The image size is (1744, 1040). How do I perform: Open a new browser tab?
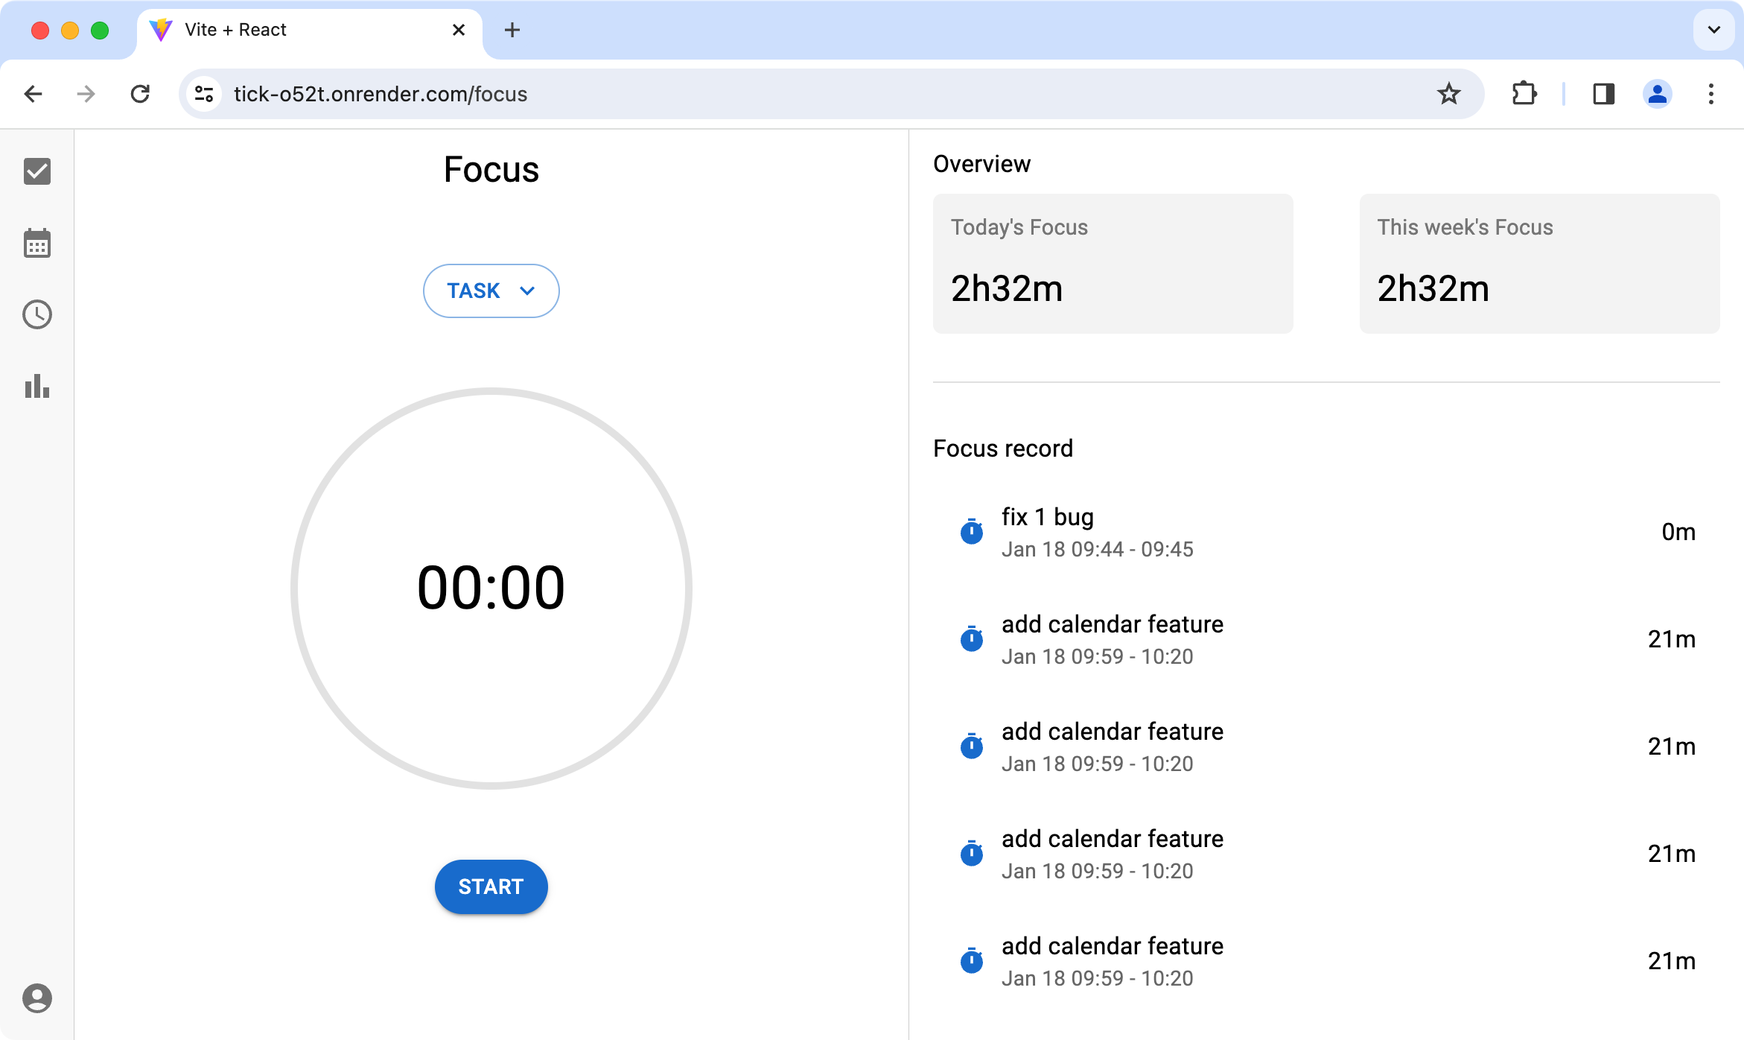(512, 30)
